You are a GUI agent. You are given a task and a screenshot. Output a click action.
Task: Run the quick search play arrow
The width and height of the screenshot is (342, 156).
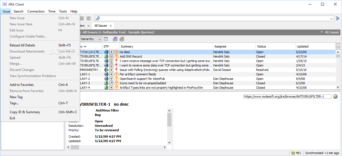(338, 18)
